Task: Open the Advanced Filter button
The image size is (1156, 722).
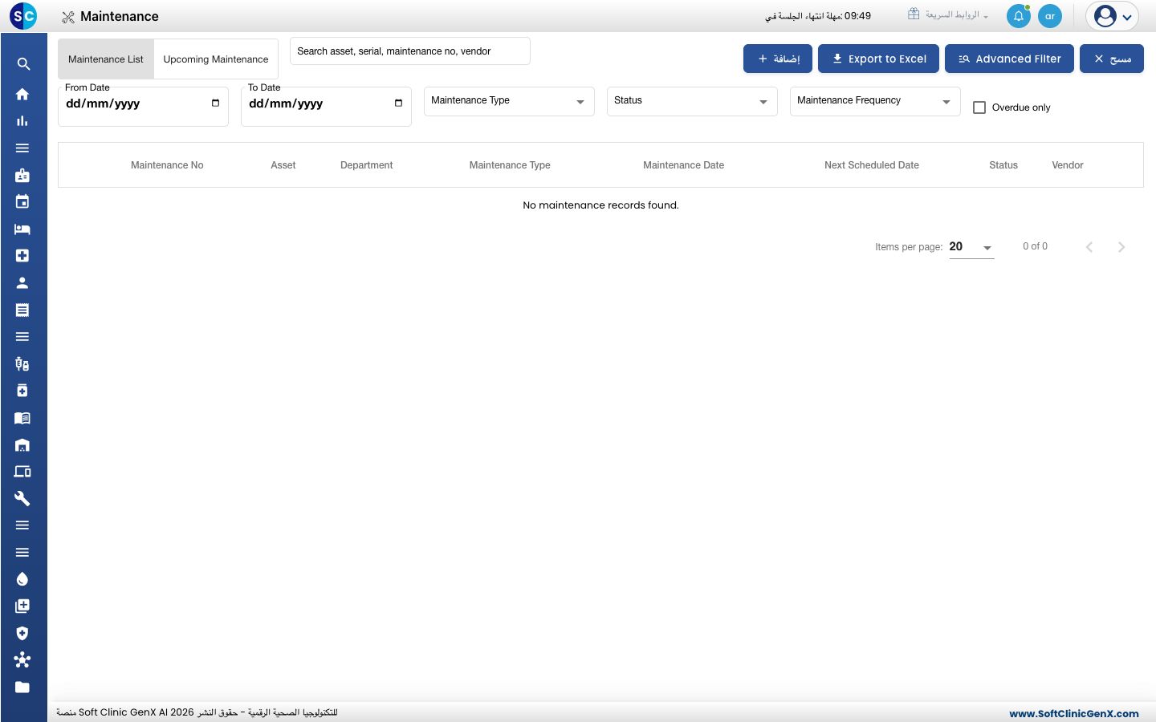Action: 1009,59
